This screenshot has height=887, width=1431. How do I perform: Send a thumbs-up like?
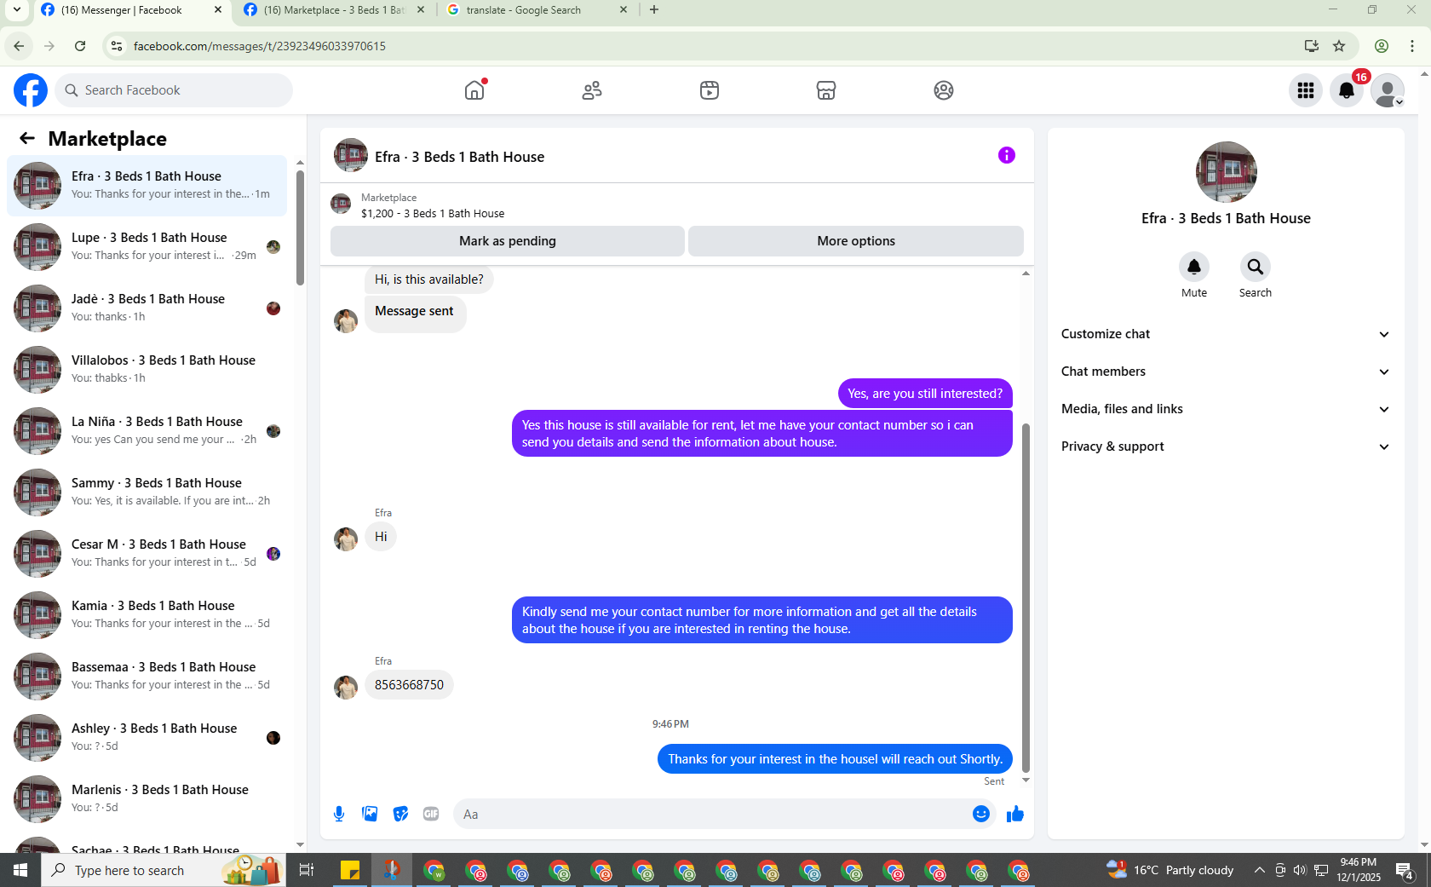click(1014, 814)
